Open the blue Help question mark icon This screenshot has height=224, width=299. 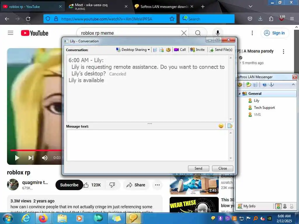(x=265, y=85)
